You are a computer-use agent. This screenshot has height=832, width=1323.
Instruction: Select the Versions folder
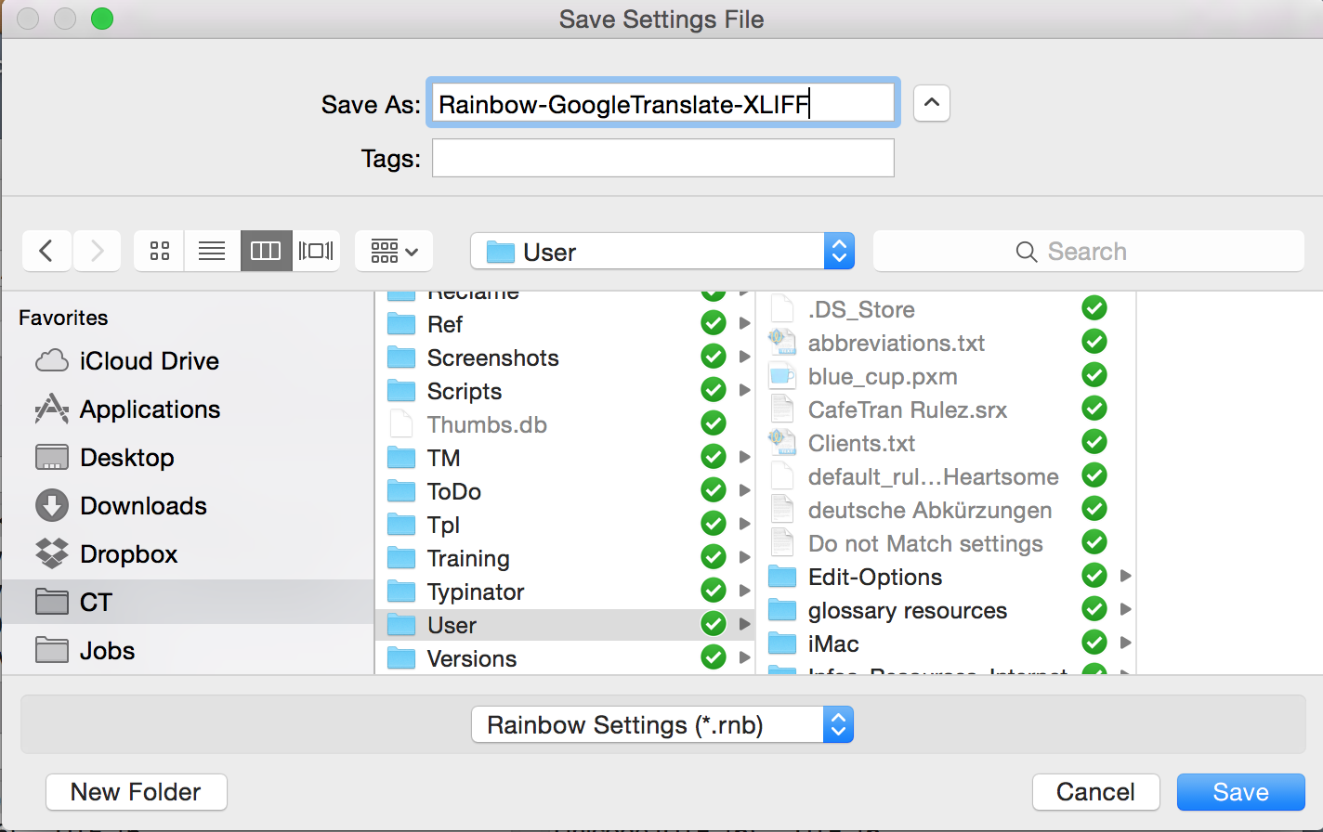[471, 659]
